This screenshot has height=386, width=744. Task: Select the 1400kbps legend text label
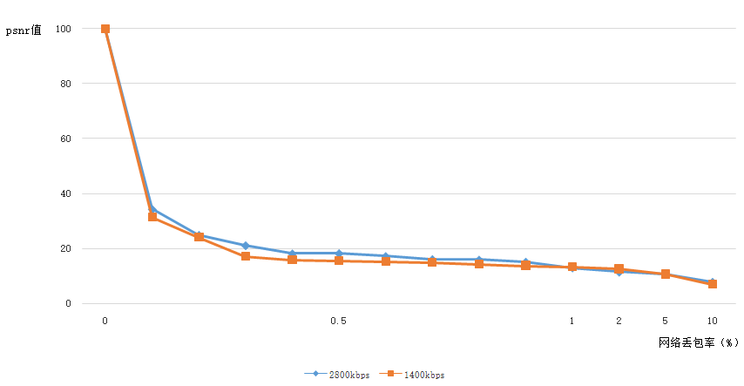pyautogui.click(x=424, y=375)
